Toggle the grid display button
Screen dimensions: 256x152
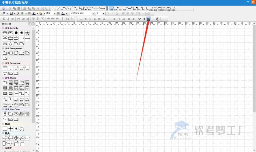(x=148, y=19)
